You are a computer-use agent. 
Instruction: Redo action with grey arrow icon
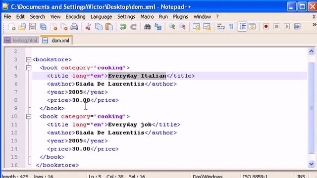133,27
